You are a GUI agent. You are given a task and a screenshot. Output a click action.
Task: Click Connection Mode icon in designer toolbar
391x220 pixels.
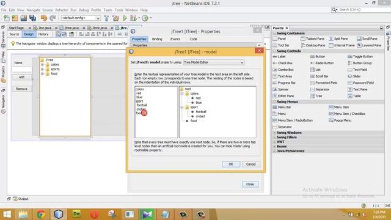(x=64, y=34)
